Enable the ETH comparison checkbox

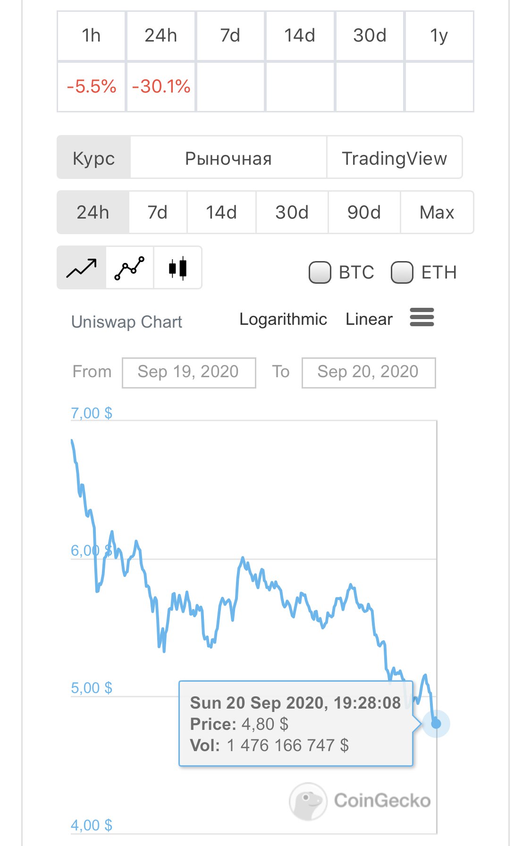[402, 272]
